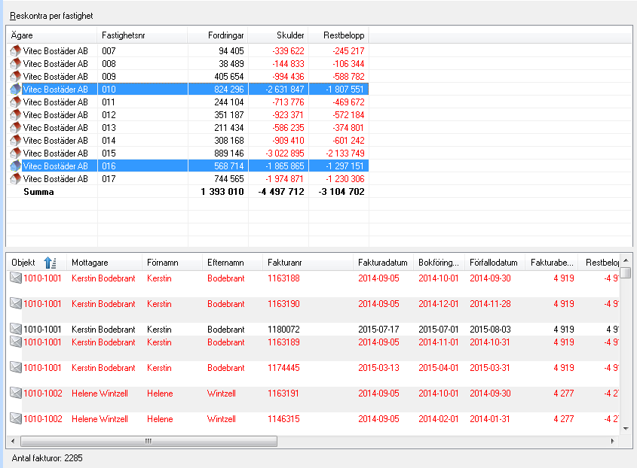Sort by the Fakturabe... column header

(552, 263)
